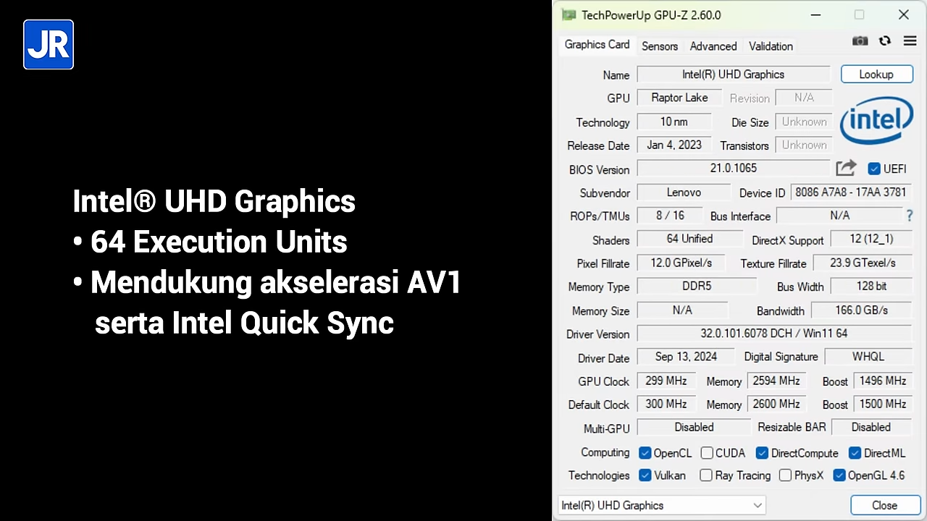Switch to the Sensors tab

tap(660, 46)
